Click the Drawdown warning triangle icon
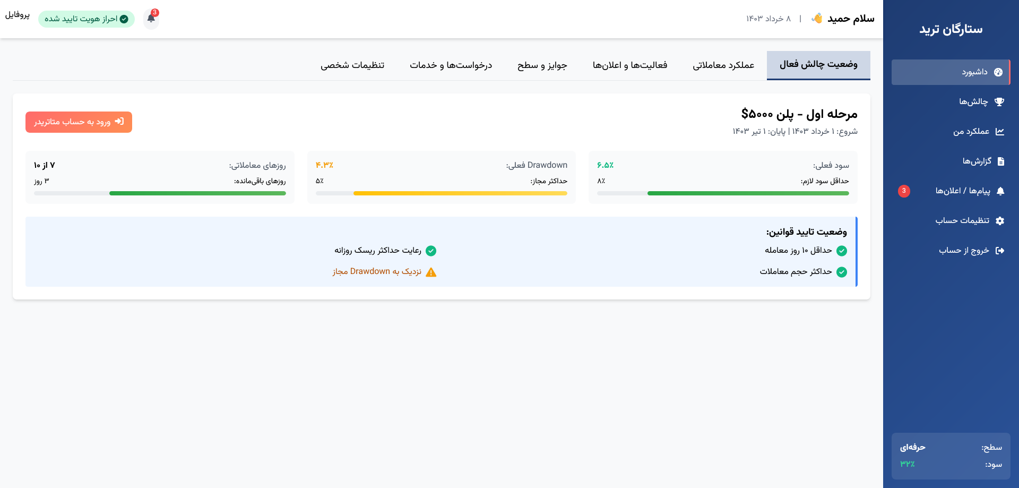 point(431,272)
